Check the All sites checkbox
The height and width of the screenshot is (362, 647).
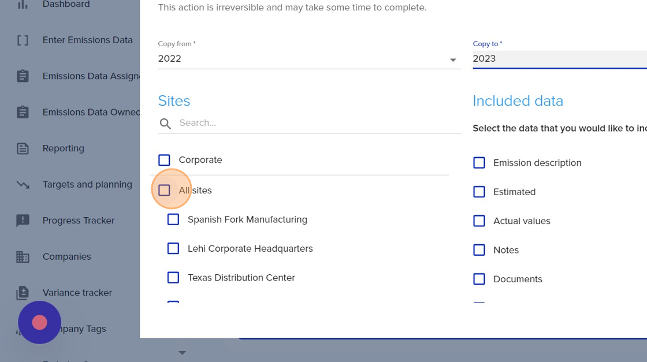pyautogui.click(x=164, y=190)
